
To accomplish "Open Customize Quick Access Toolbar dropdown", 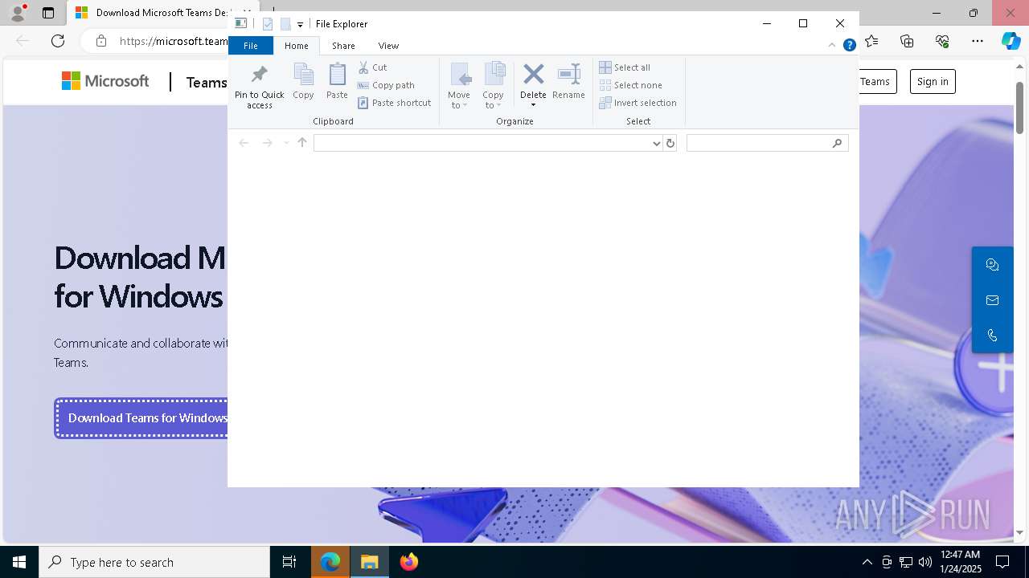I will pyautogui.click(x=300, y=25).
